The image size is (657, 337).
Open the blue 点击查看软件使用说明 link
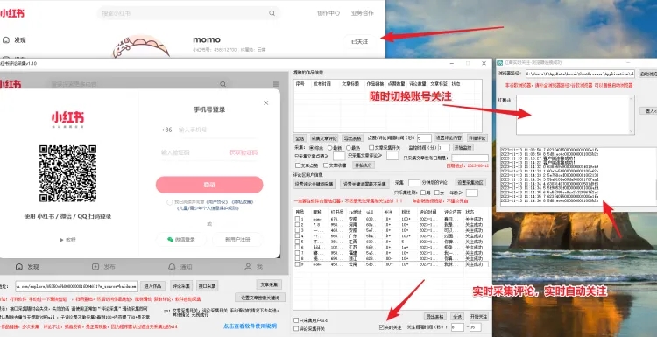[x=250, y=326]
